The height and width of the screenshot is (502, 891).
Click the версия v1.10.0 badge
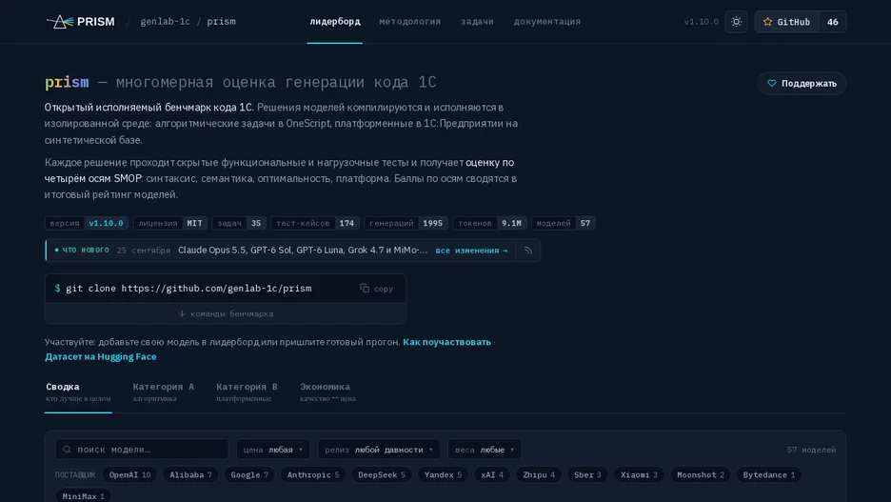click(87, 223)
